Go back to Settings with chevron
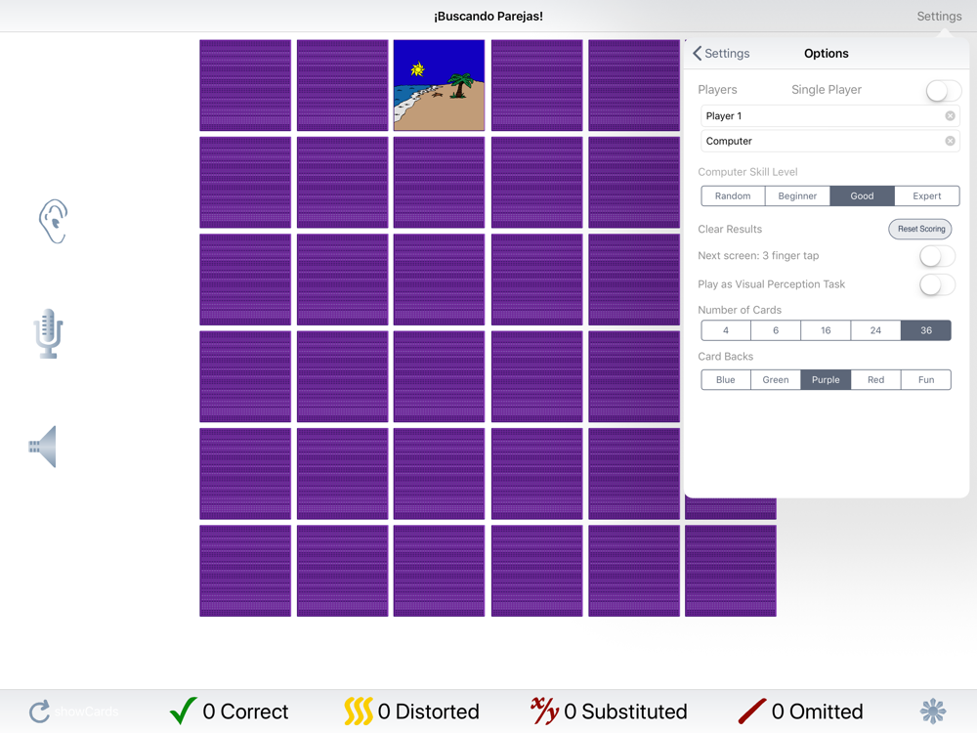The image size is (977, 733). click(x=721, y=54)
